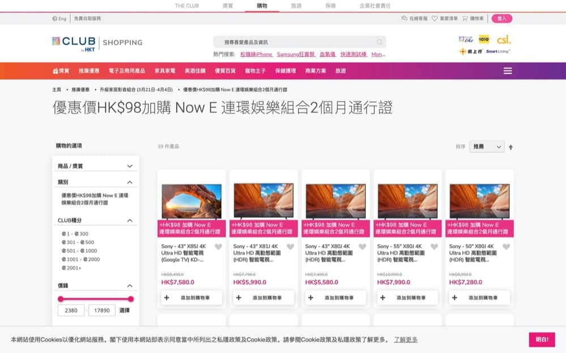
Task: Add Sony 55" X80J to favourites
Action: pos(434,247)
